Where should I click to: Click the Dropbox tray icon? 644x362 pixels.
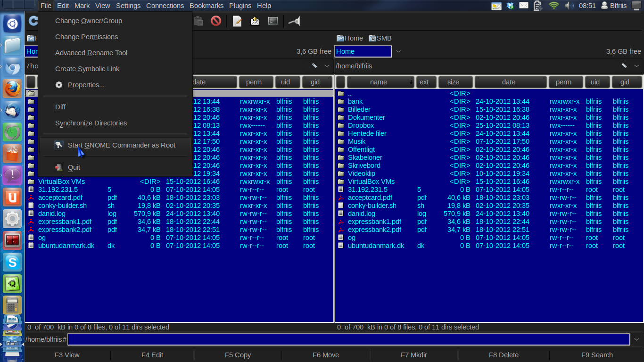coord(510,6)
